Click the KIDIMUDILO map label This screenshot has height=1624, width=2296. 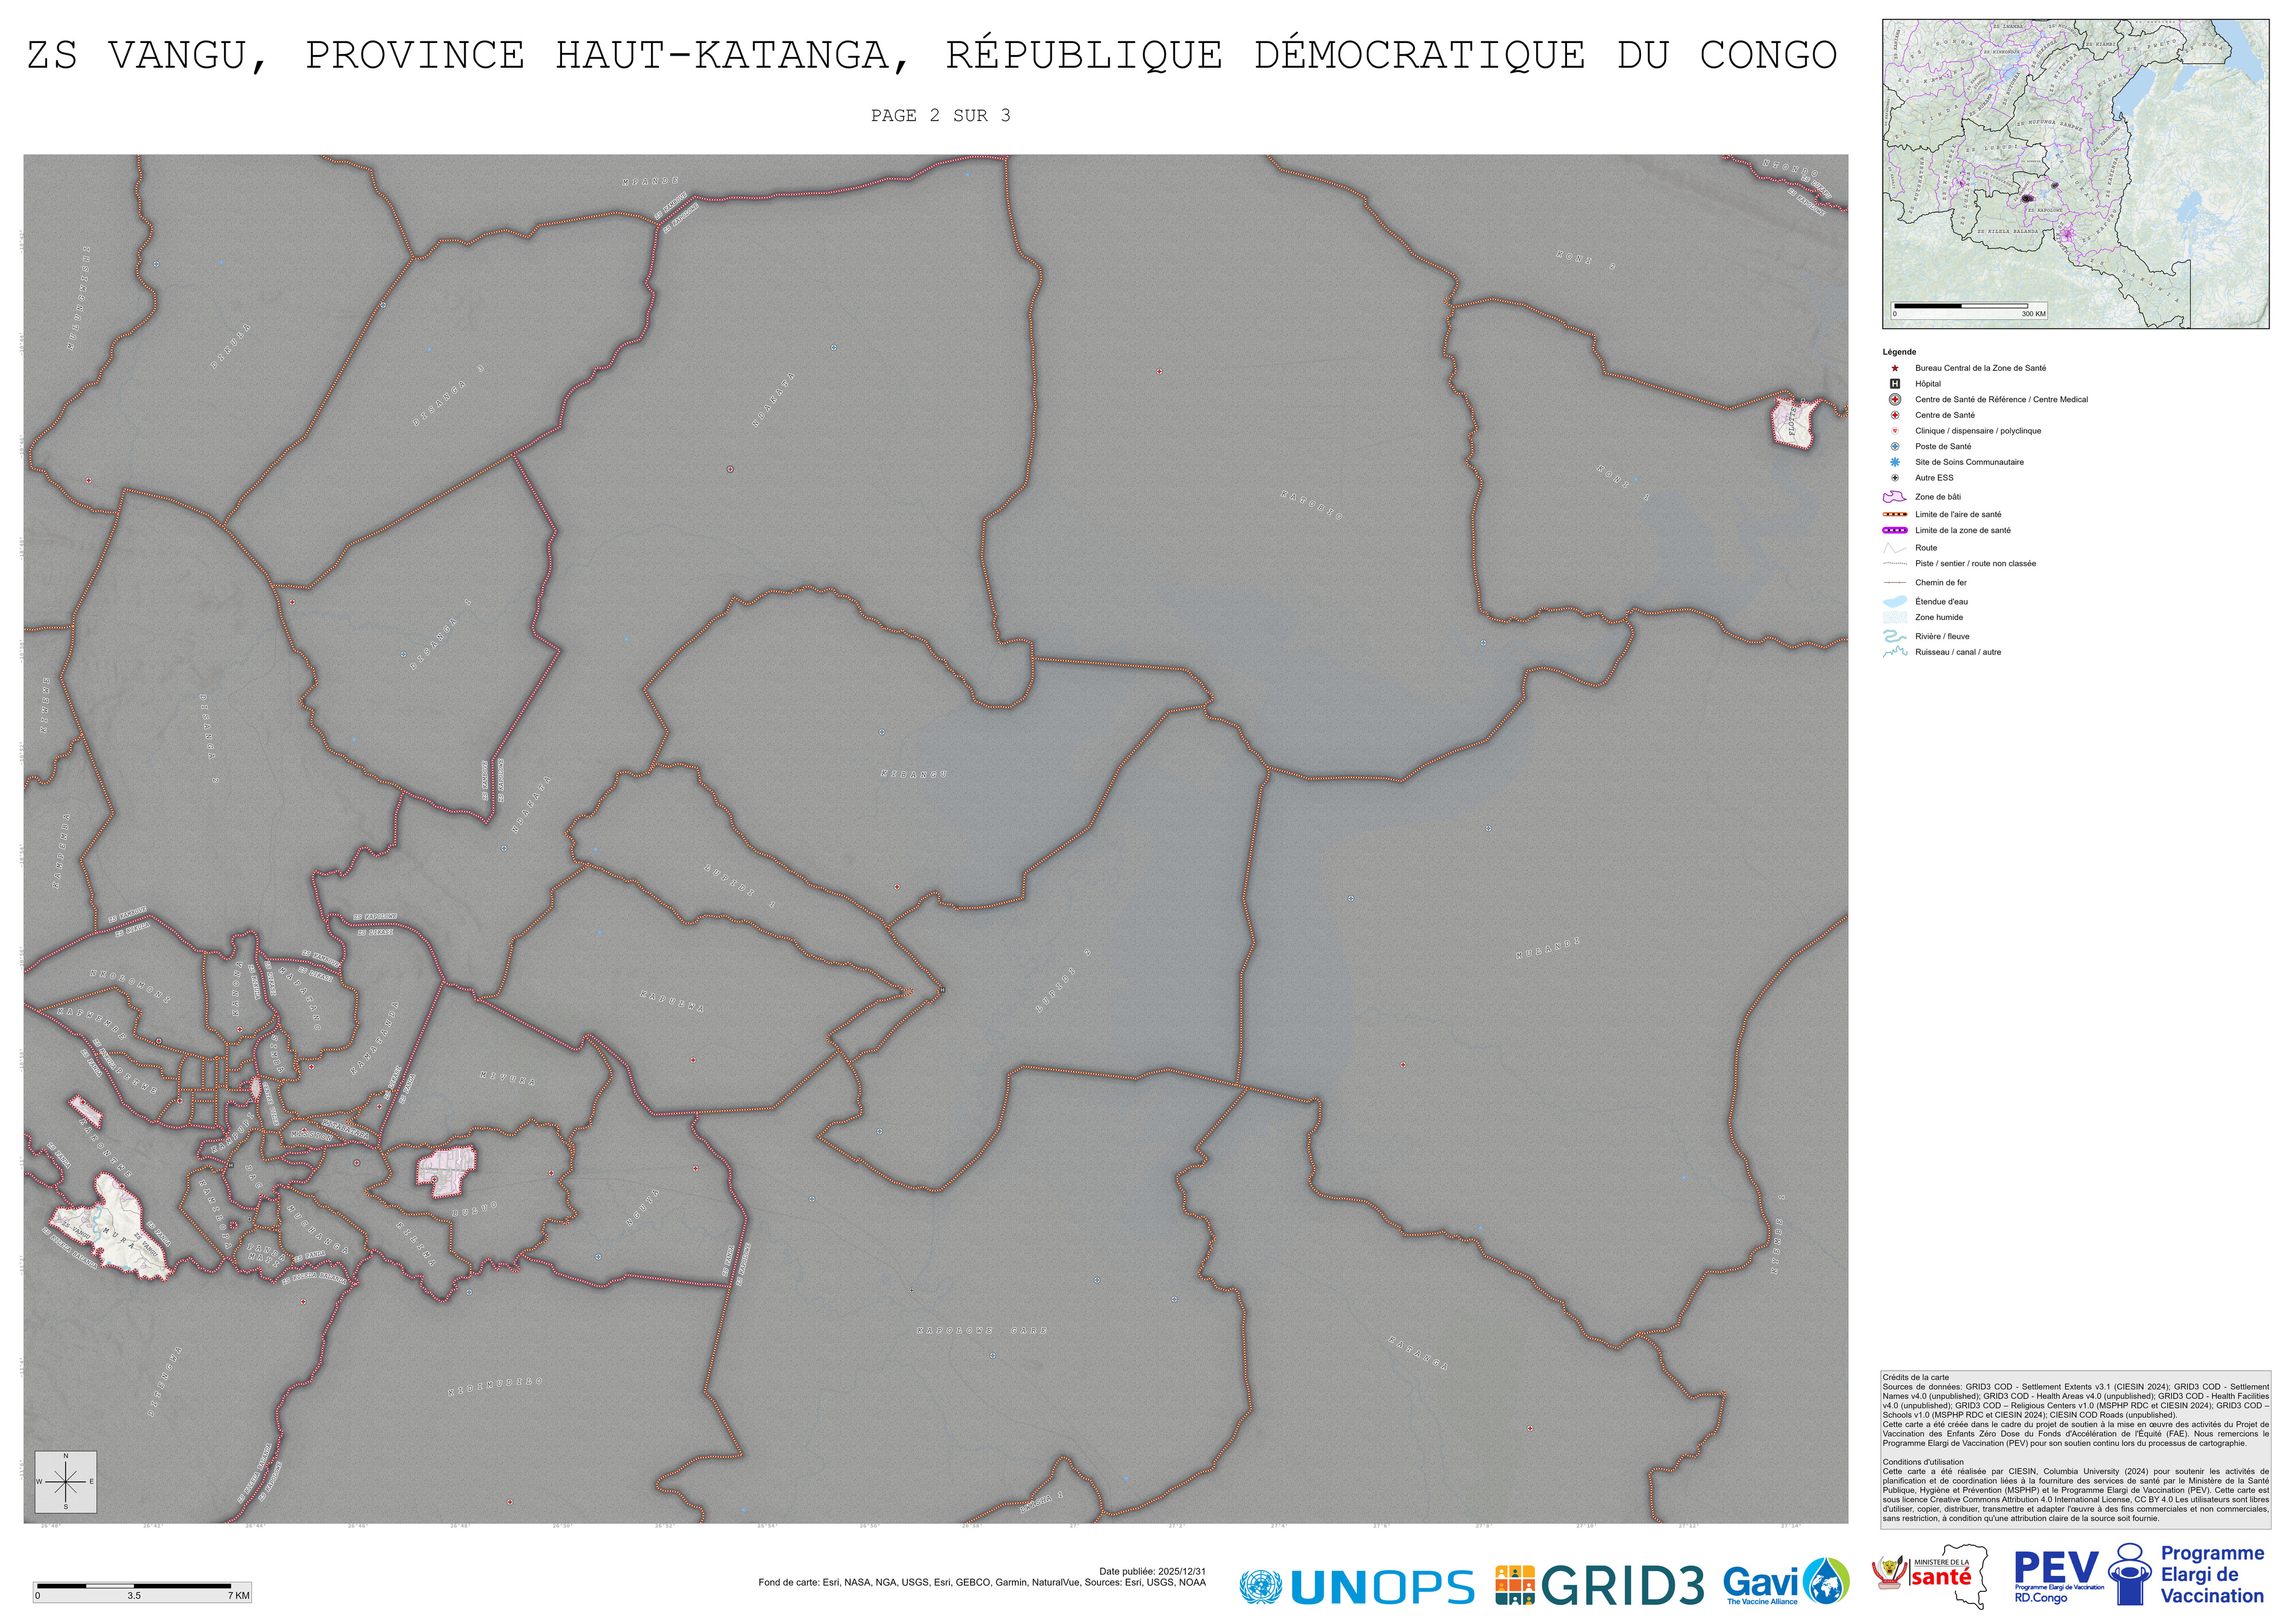tap(495, 1387)
